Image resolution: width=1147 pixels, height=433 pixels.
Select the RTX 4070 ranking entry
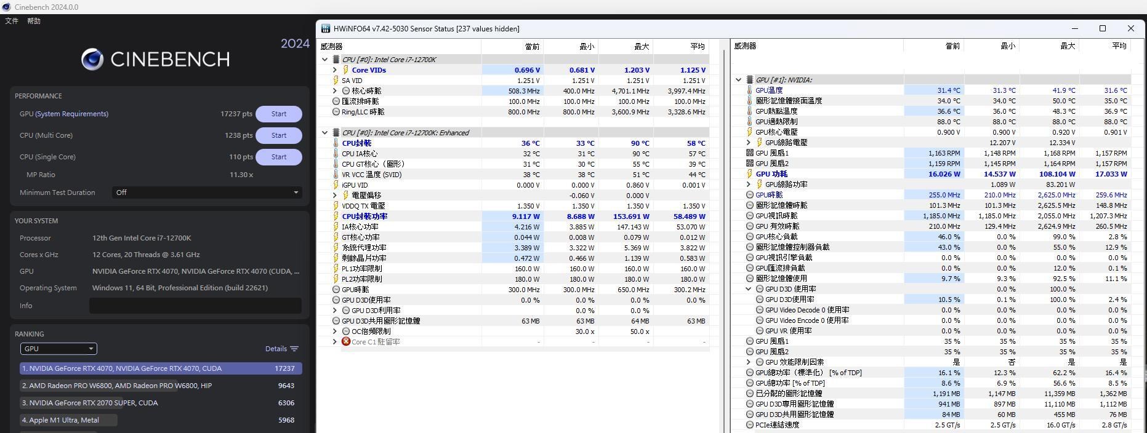(x=161, y=368)
